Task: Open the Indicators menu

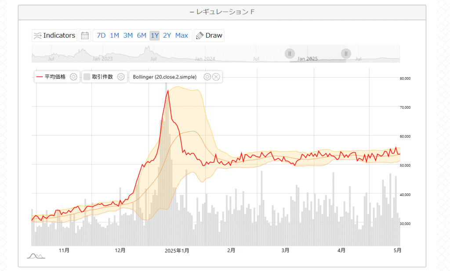Action: [x=54, y=36]
